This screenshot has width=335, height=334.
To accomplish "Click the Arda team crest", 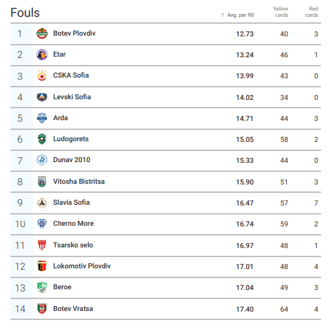I will pos(42,118).
